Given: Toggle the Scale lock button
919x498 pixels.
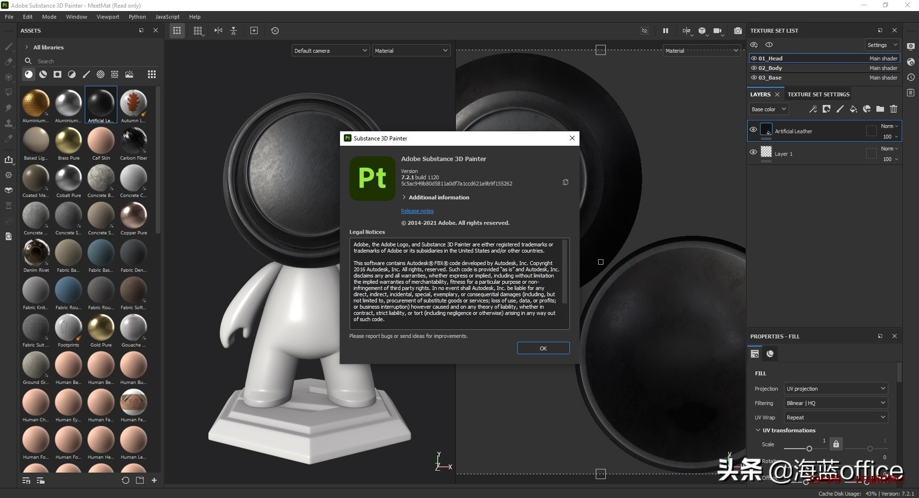Looking at the screenshot, I should pyautogui.click(x=836, y=444).
